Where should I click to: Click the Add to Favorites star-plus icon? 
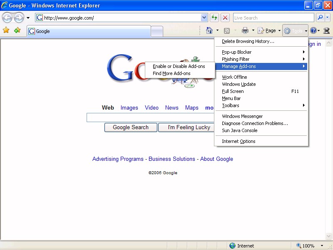tap(17, 30)
